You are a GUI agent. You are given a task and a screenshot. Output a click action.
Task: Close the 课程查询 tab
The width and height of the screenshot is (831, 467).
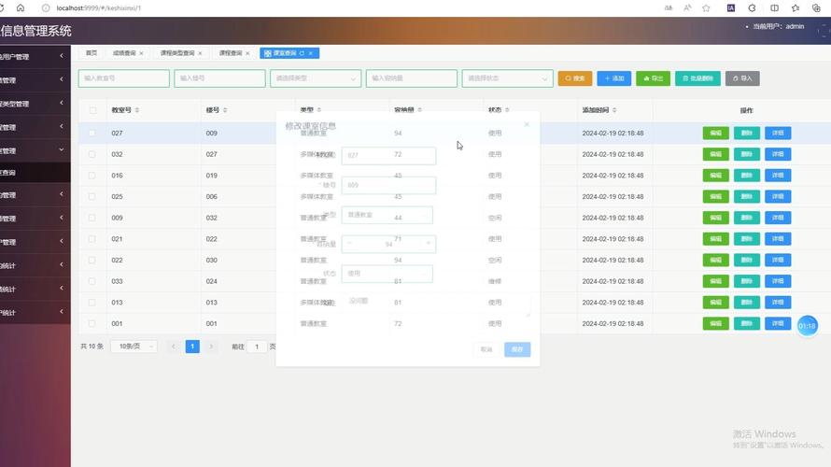pyautogui.click(x=247, y=53)
